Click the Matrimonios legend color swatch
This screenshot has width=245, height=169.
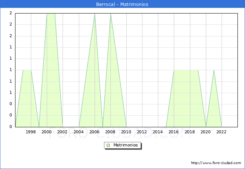coord(108,145)
